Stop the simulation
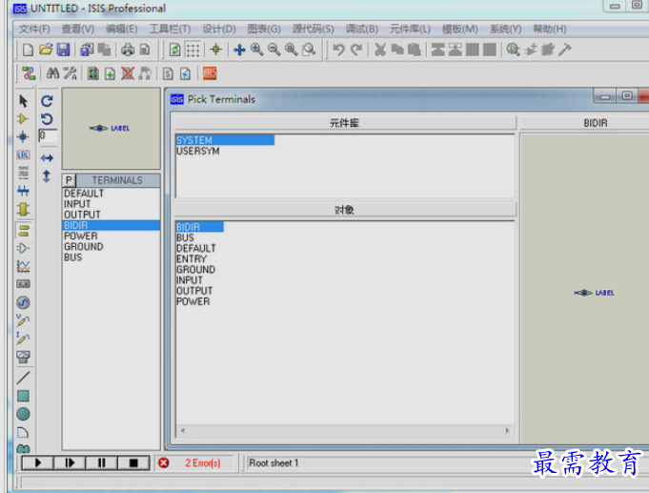Viewport: 649px width, 493px height. point(133,463)
